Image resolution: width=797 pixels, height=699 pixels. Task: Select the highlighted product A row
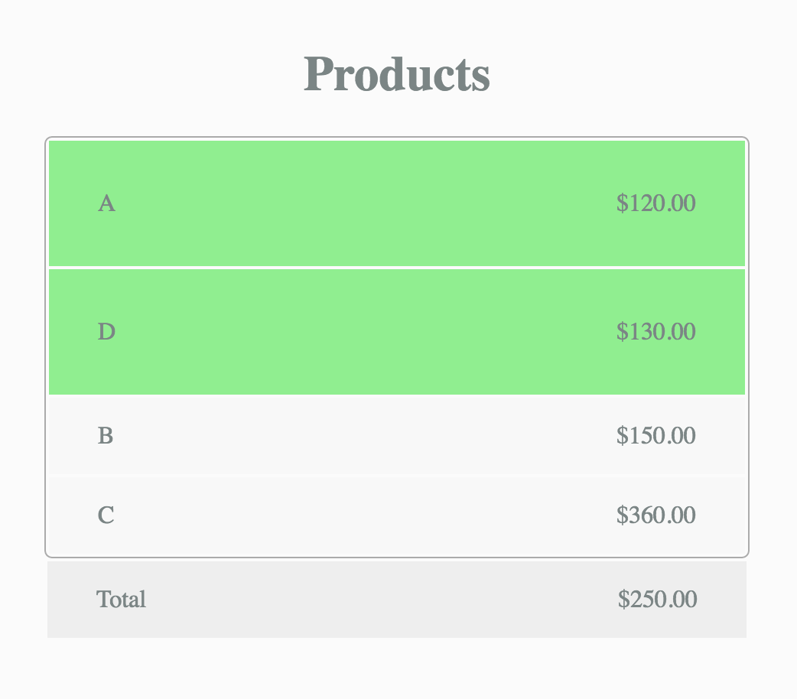(x=397, y=203)
